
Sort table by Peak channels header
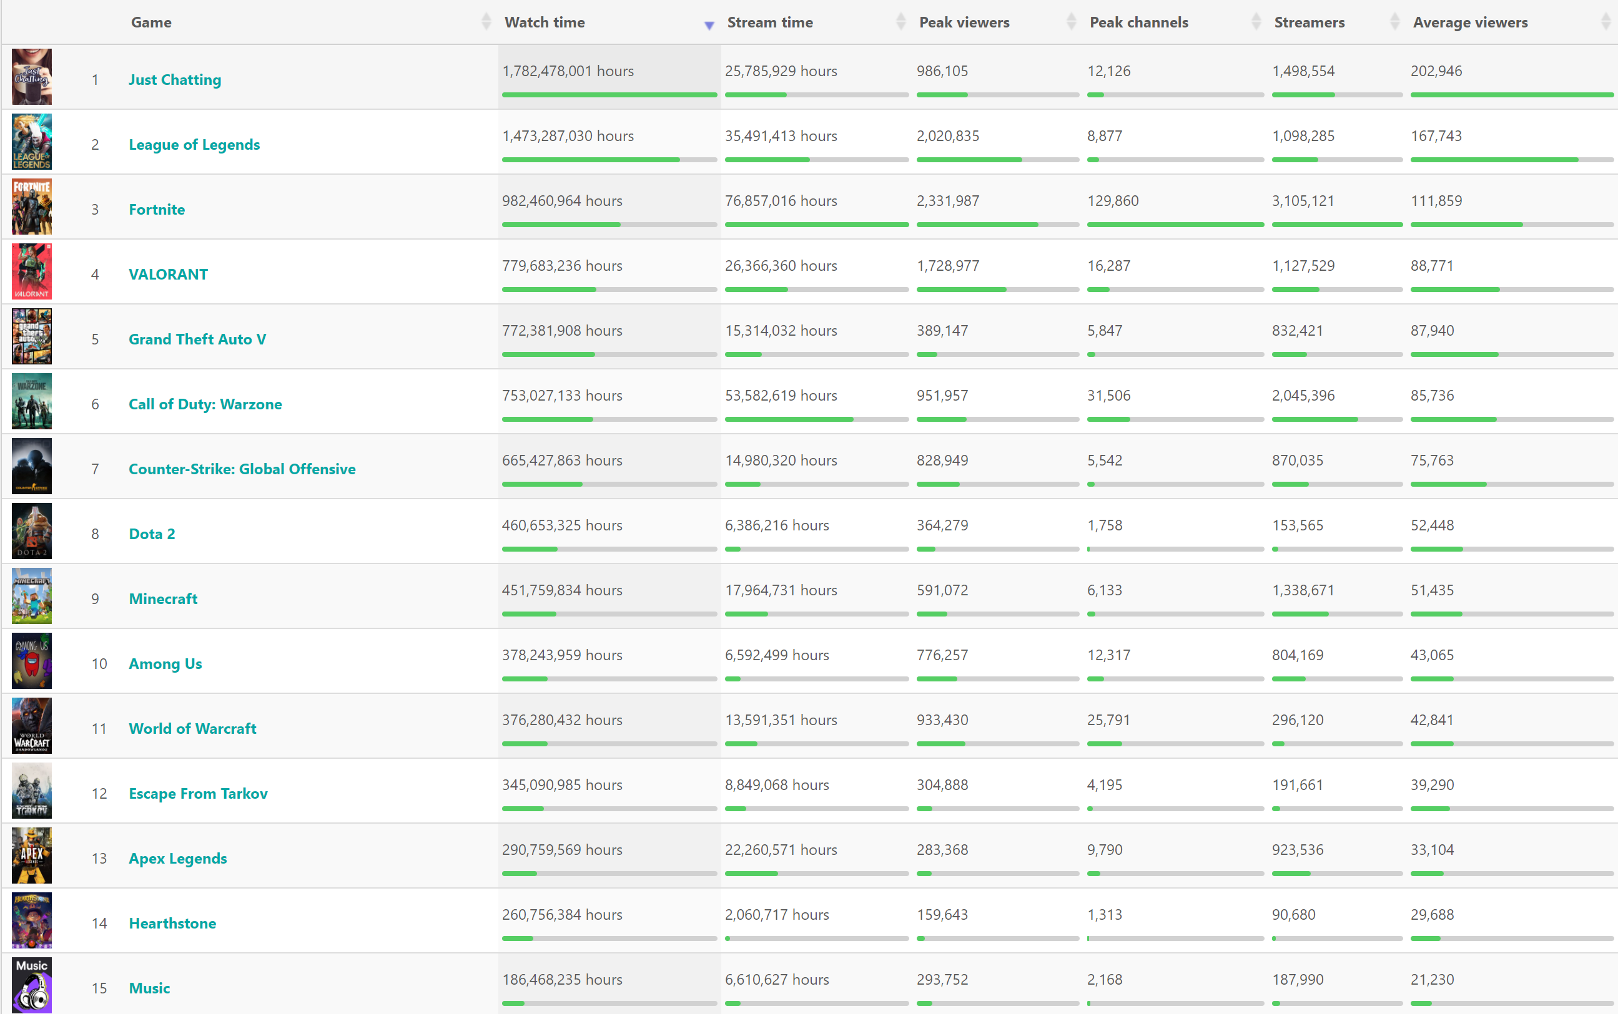[x=1139, y=22]
